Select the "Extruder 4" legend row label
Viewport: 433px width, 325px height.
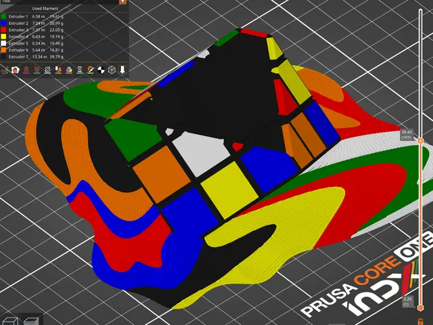[18, 37]
